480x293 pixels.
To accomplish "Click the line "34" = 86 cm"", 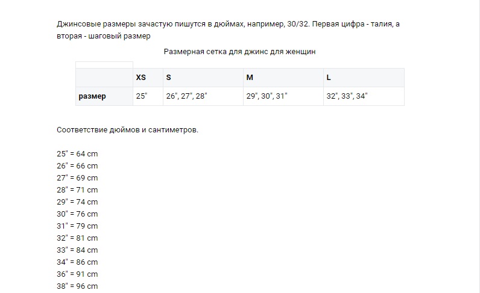I will [77, 262].
